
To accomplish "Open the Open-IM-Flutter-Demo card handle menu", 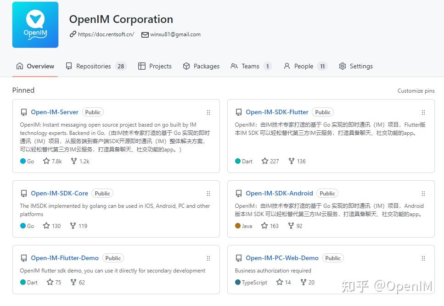I will tap(208, 258).
